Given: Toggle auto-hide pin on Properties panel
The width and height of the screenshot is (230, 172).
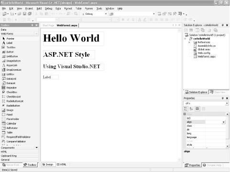Looking at the screenshot, I should point(223,98).
